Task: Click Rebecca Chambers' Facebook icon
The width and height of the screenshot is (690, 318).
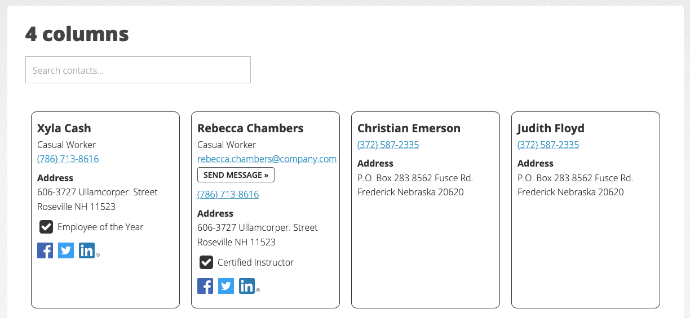Action: (x=205, y=286)
